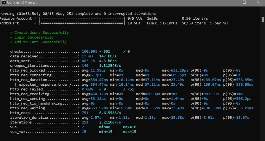Click checkmark before Add to Cart Successfully
Screen dimensions: 265x141
pos(11,42)
